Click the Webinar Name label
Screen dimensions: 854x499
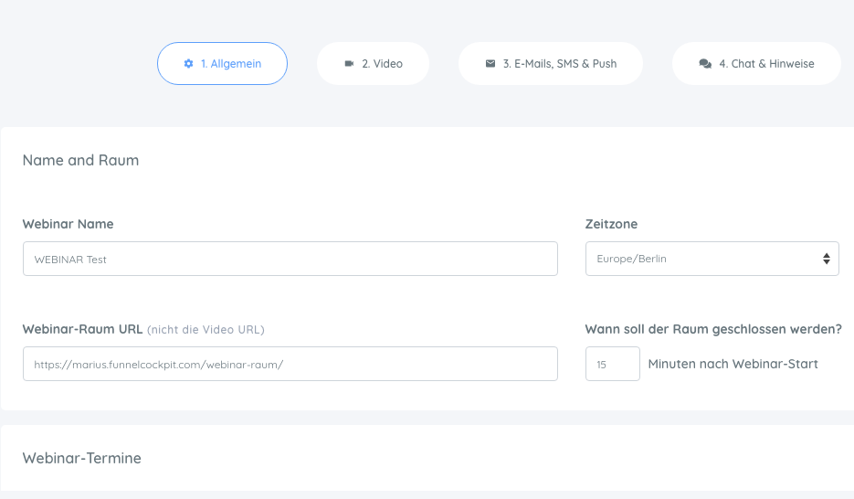click(69, 224)
